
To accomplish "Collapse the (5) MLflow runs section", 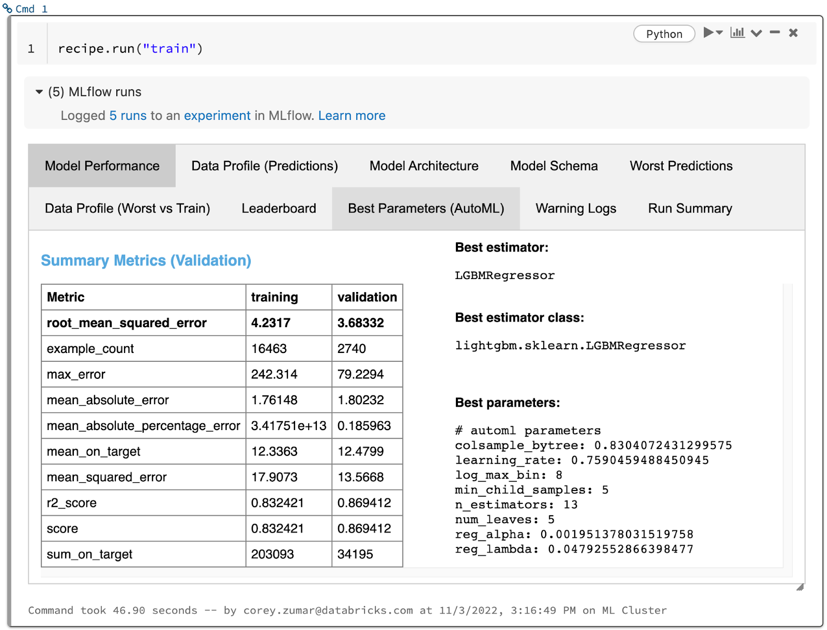I will 39,92.
